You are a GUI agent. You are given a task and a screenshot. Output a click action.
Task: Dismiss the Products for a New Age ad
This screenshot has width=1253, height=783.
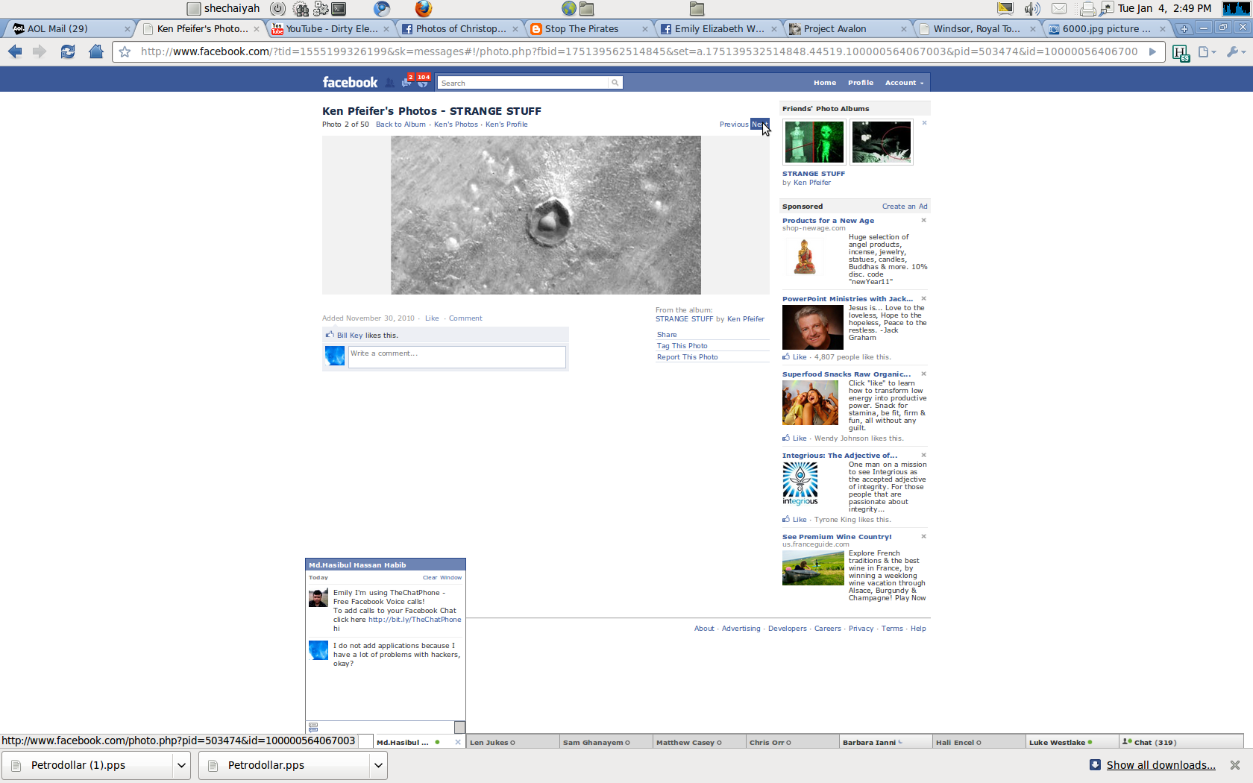click(x=923, y=220)
